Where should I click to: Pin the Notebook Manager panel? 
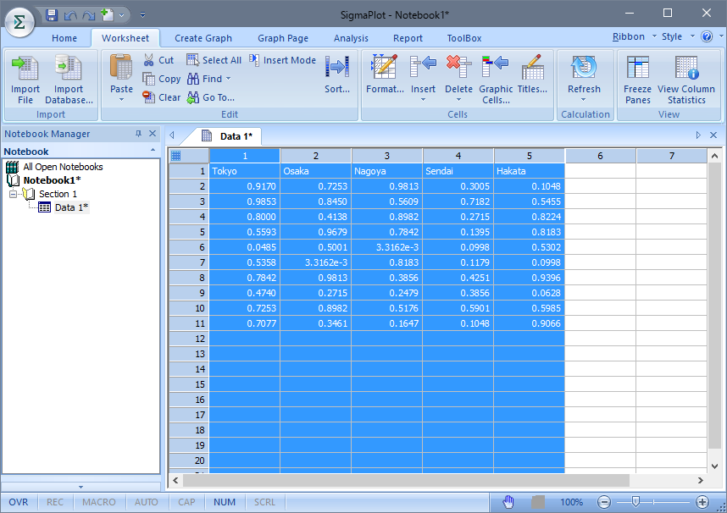[x=138, y=134]
